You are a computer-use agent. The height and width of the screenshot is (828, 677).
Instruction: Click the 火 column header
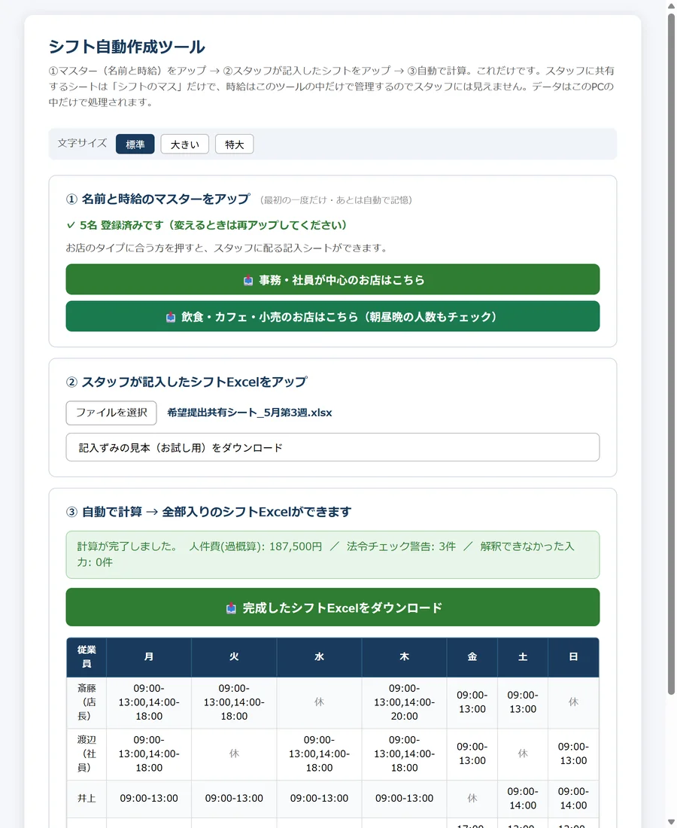point(234,657)
